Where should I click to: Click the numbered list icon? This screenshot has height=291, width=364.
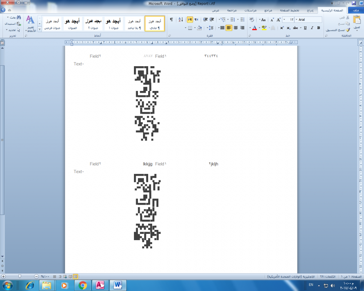tap(233, 20)
